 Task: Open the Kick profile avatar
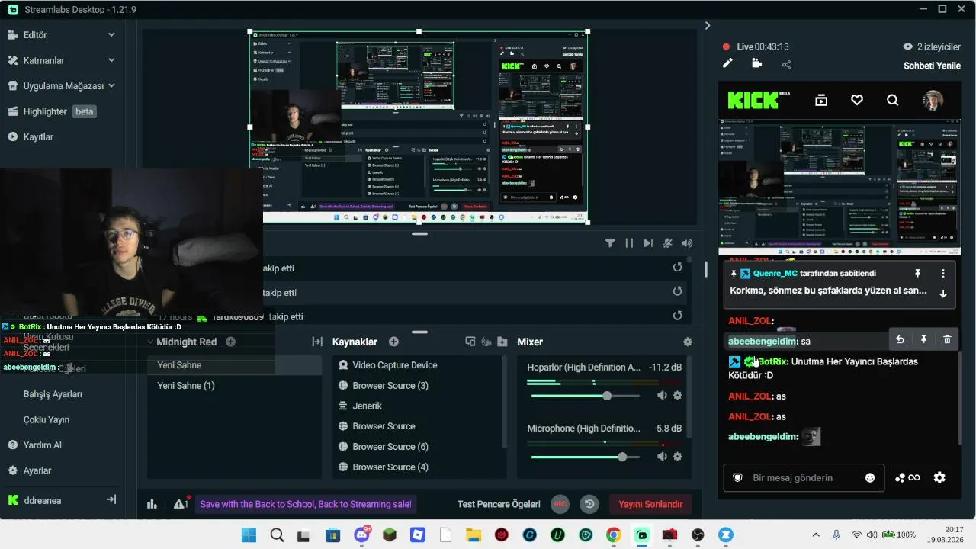click(933, 100)
